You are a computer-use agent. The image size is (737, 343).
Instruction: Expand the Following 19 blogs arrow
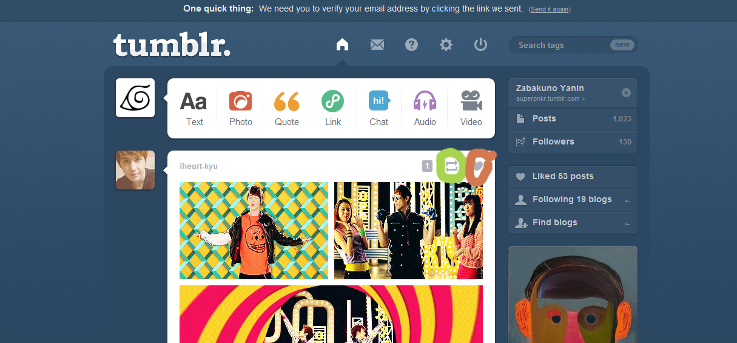pos(627,201)
